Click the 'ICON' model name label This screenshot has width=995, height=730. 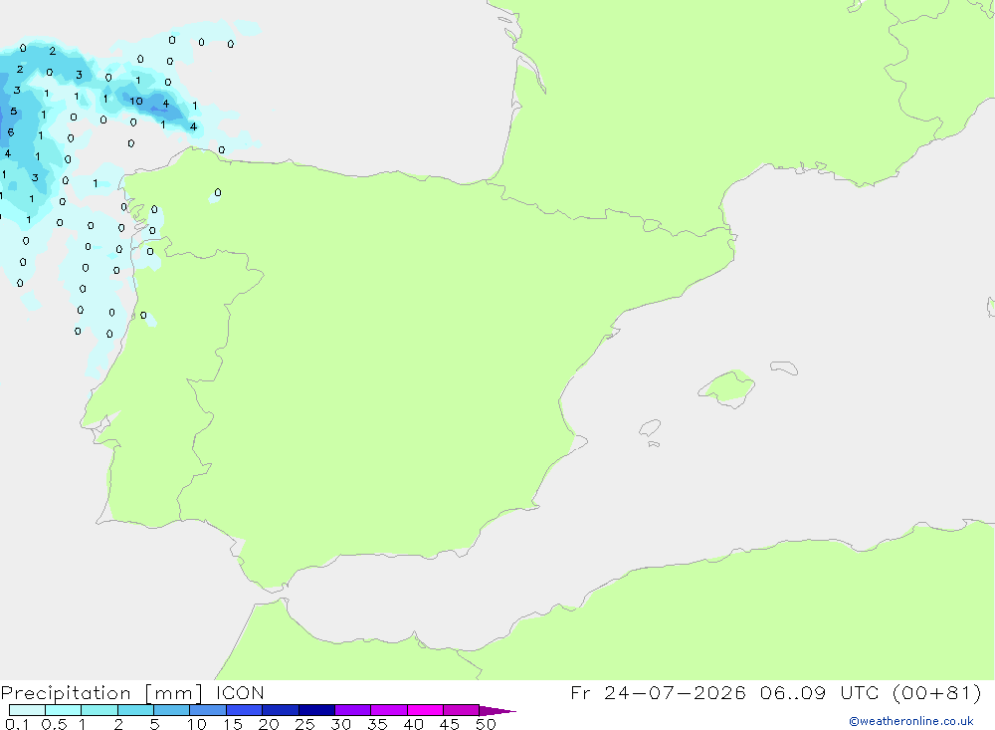pyautogui.click(x=240, y=693)
